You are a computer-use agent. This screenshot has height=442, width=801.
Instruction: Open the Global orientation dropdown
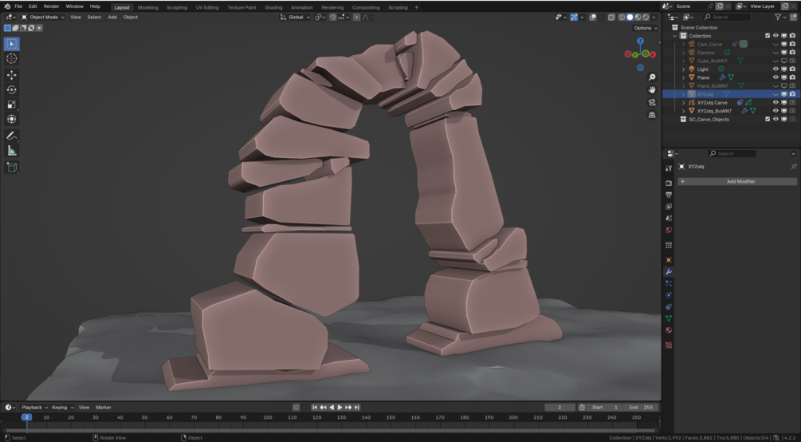coord(295,17)
